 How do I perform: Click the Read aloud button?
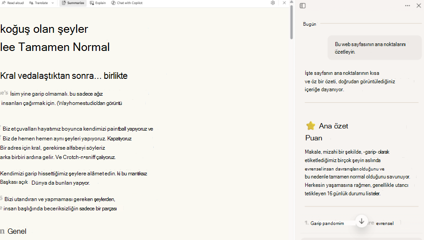[13, 3]
